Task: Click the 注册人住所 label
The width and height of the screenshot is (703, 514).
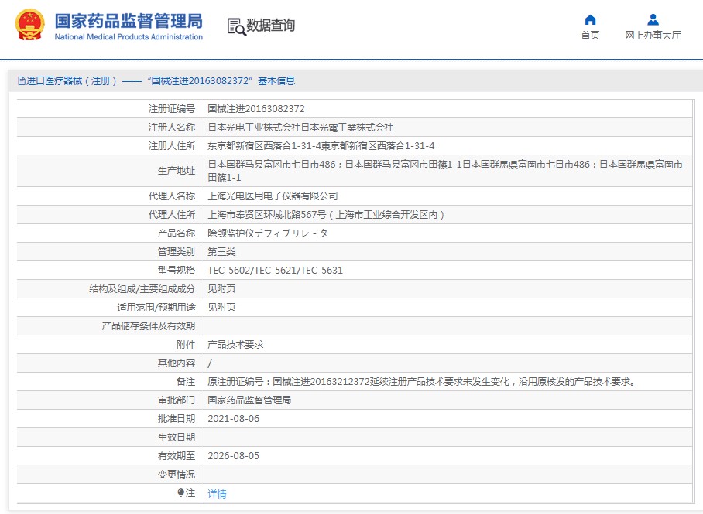Action: tap(172, 146)
